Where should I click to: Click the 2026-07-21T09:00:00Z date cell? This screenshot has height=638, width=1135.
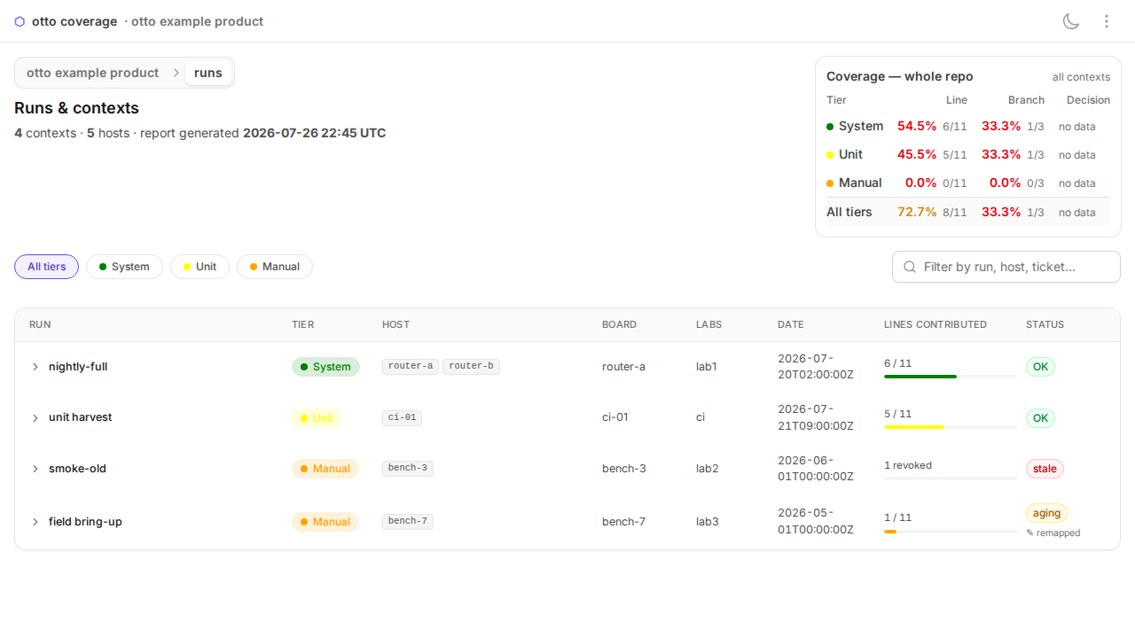point(816,417)
